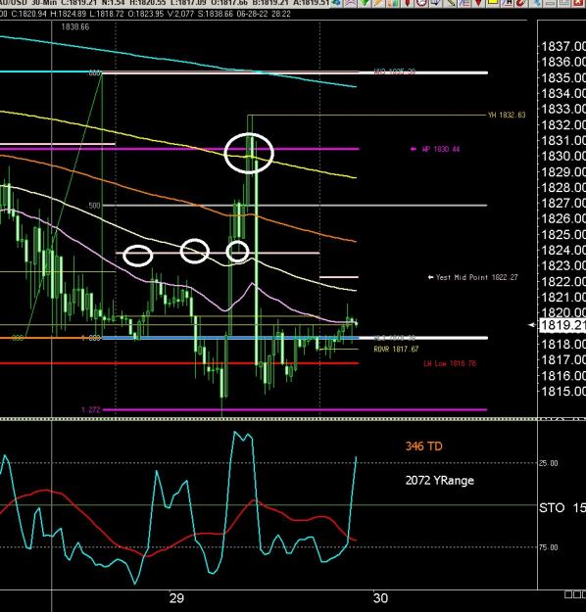This screenshot has height=612, width=586.
Task: Select the red down-arrow marker icon
Action: (x=478, y=3)
